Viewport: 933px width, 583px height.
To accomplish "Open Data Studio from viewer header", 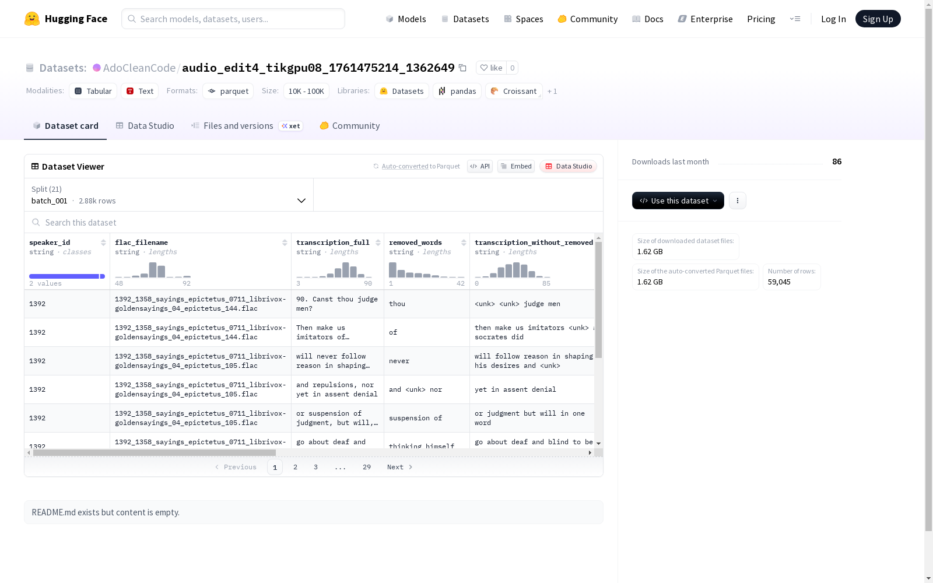I will pos(568,166).
